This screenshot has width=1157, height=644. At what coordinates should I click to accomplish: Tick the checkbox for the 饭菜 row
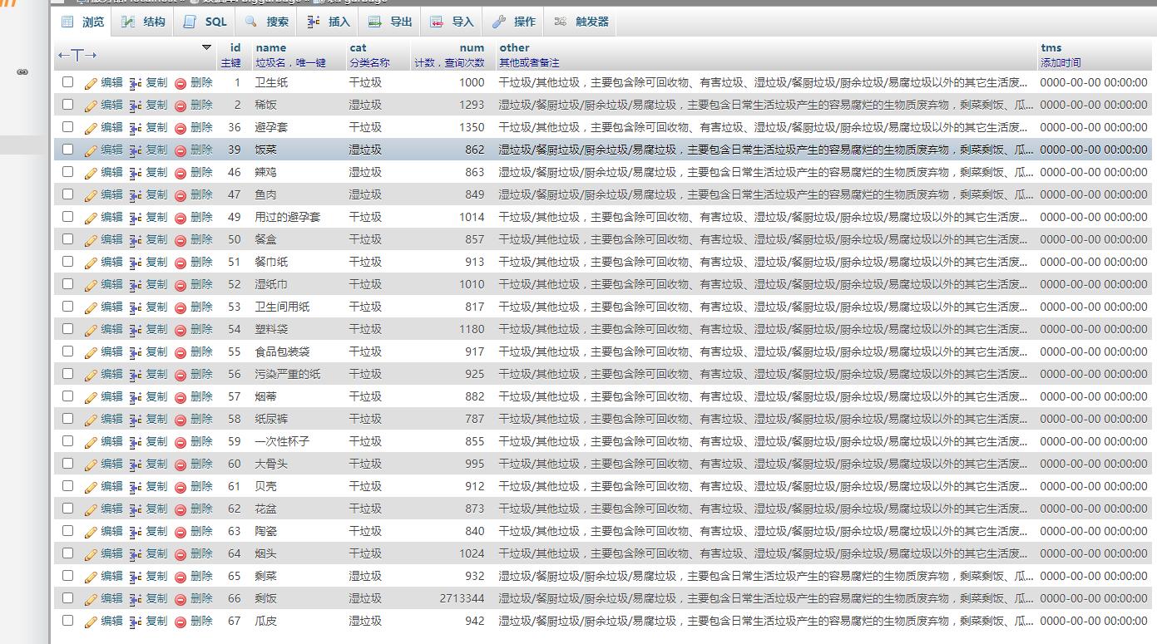tap(68, 150)
